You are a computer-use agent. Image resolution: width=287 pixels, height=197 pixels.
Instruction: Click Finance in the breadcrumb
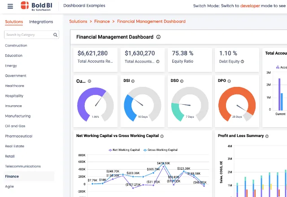pyautogui.click(x=102, y=21)
